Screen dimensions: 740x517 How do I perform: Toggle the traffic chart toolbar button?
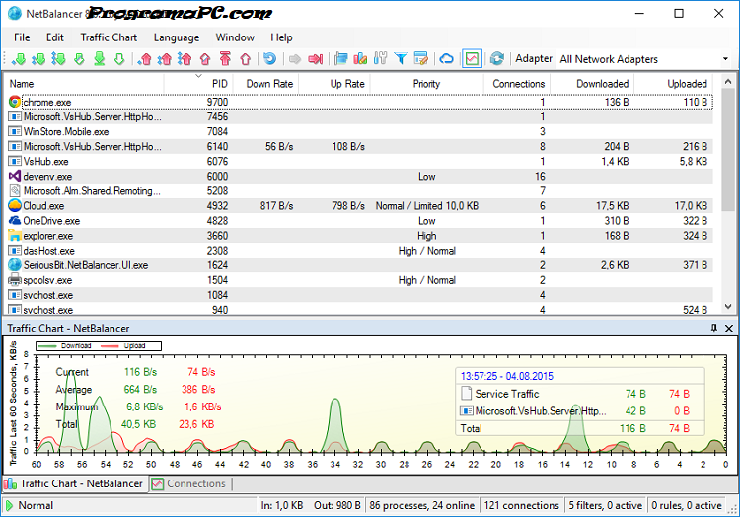(x=472, y=59)
